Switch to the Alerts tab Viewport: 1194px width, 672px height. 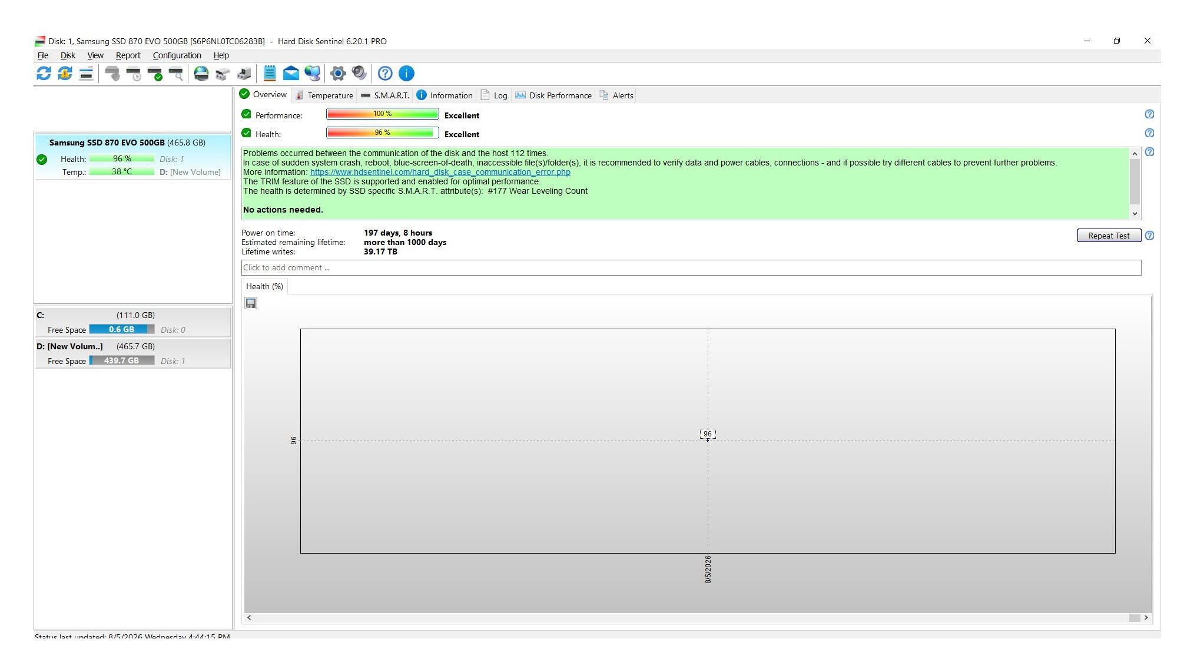pos(616,95)
